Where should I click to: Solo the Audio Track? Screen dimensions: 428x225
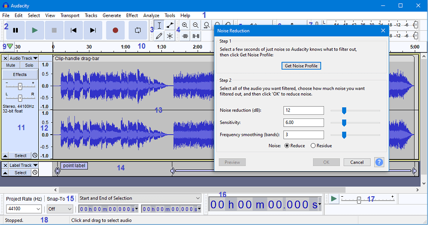click(29, 65)
